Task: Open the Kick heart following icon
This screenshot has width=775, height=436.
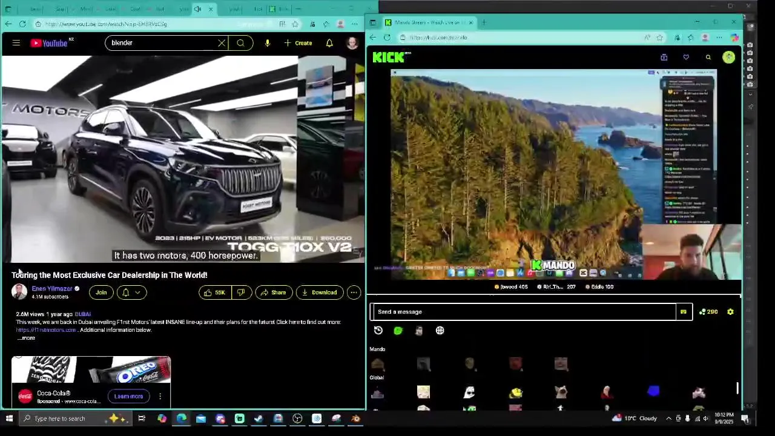Action: [686, 57]
